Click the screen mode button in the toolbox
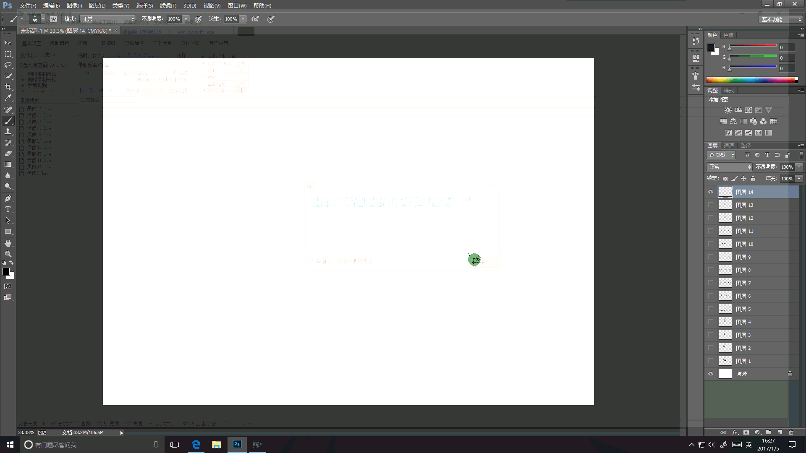 tap(8, 297)
